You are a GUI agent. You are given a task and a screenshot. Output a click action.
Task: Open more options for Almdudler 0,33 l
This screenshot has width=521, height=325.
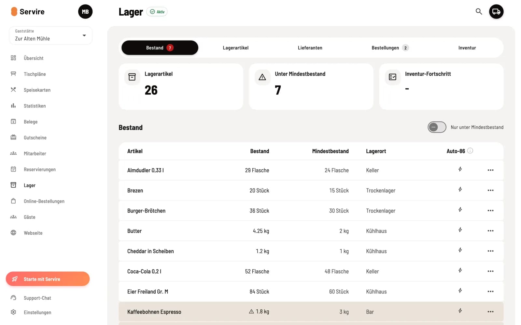[490, 170]
